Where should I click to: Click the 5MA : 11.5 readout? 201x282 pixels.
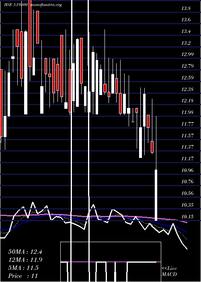(23, 268)
